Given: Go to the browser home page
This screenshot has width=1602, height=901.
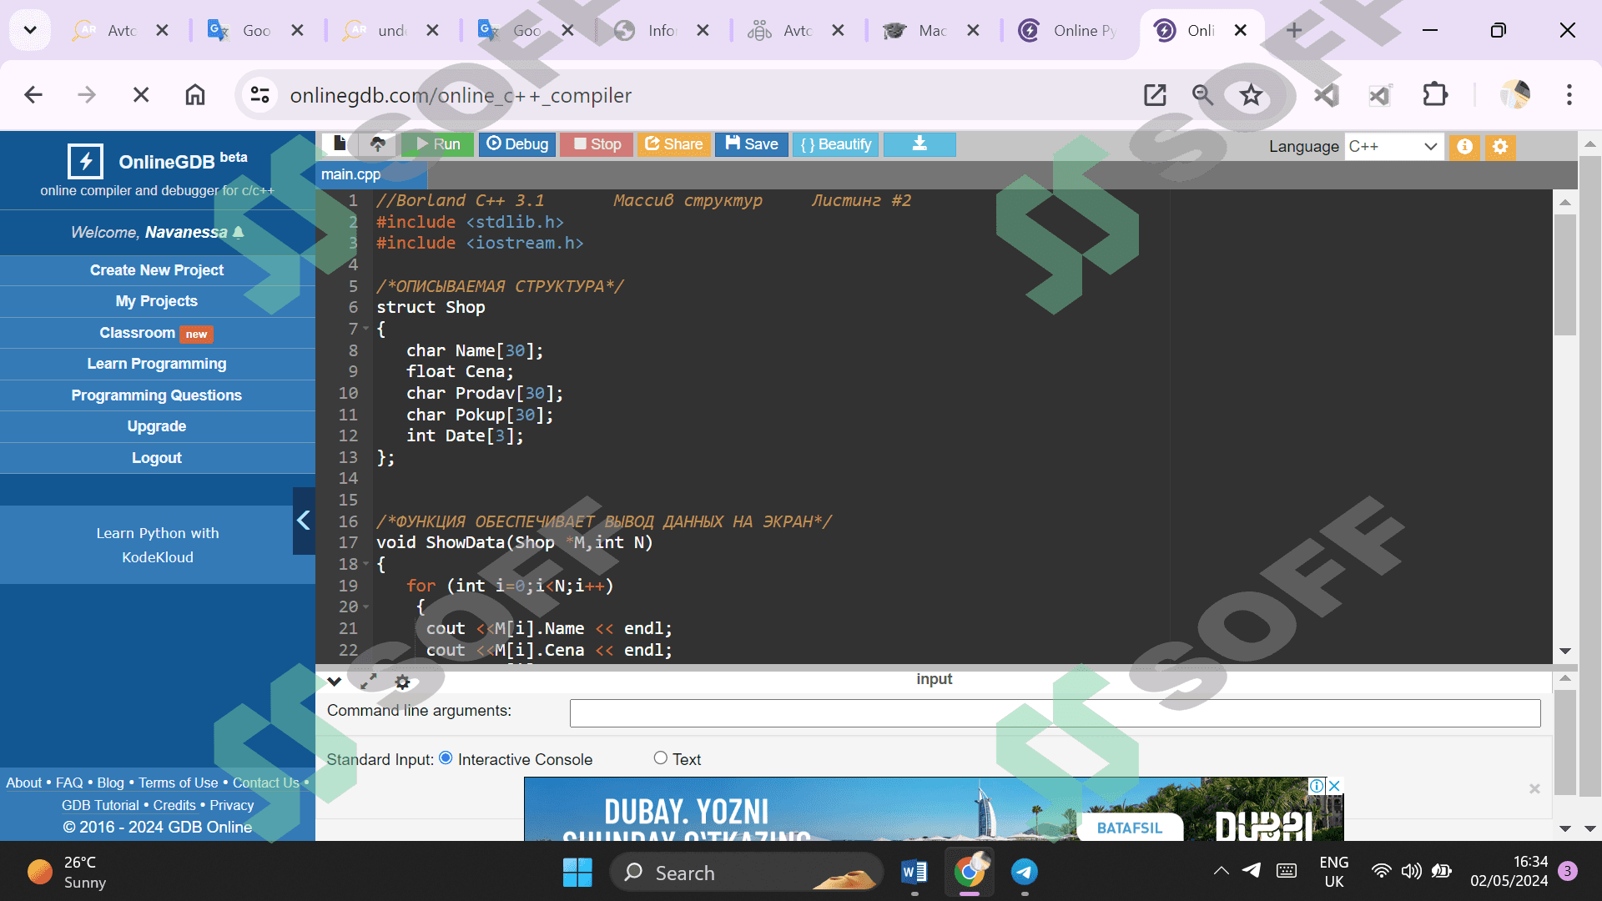Looking at the screenshot, I should click(x=195, y=95).
